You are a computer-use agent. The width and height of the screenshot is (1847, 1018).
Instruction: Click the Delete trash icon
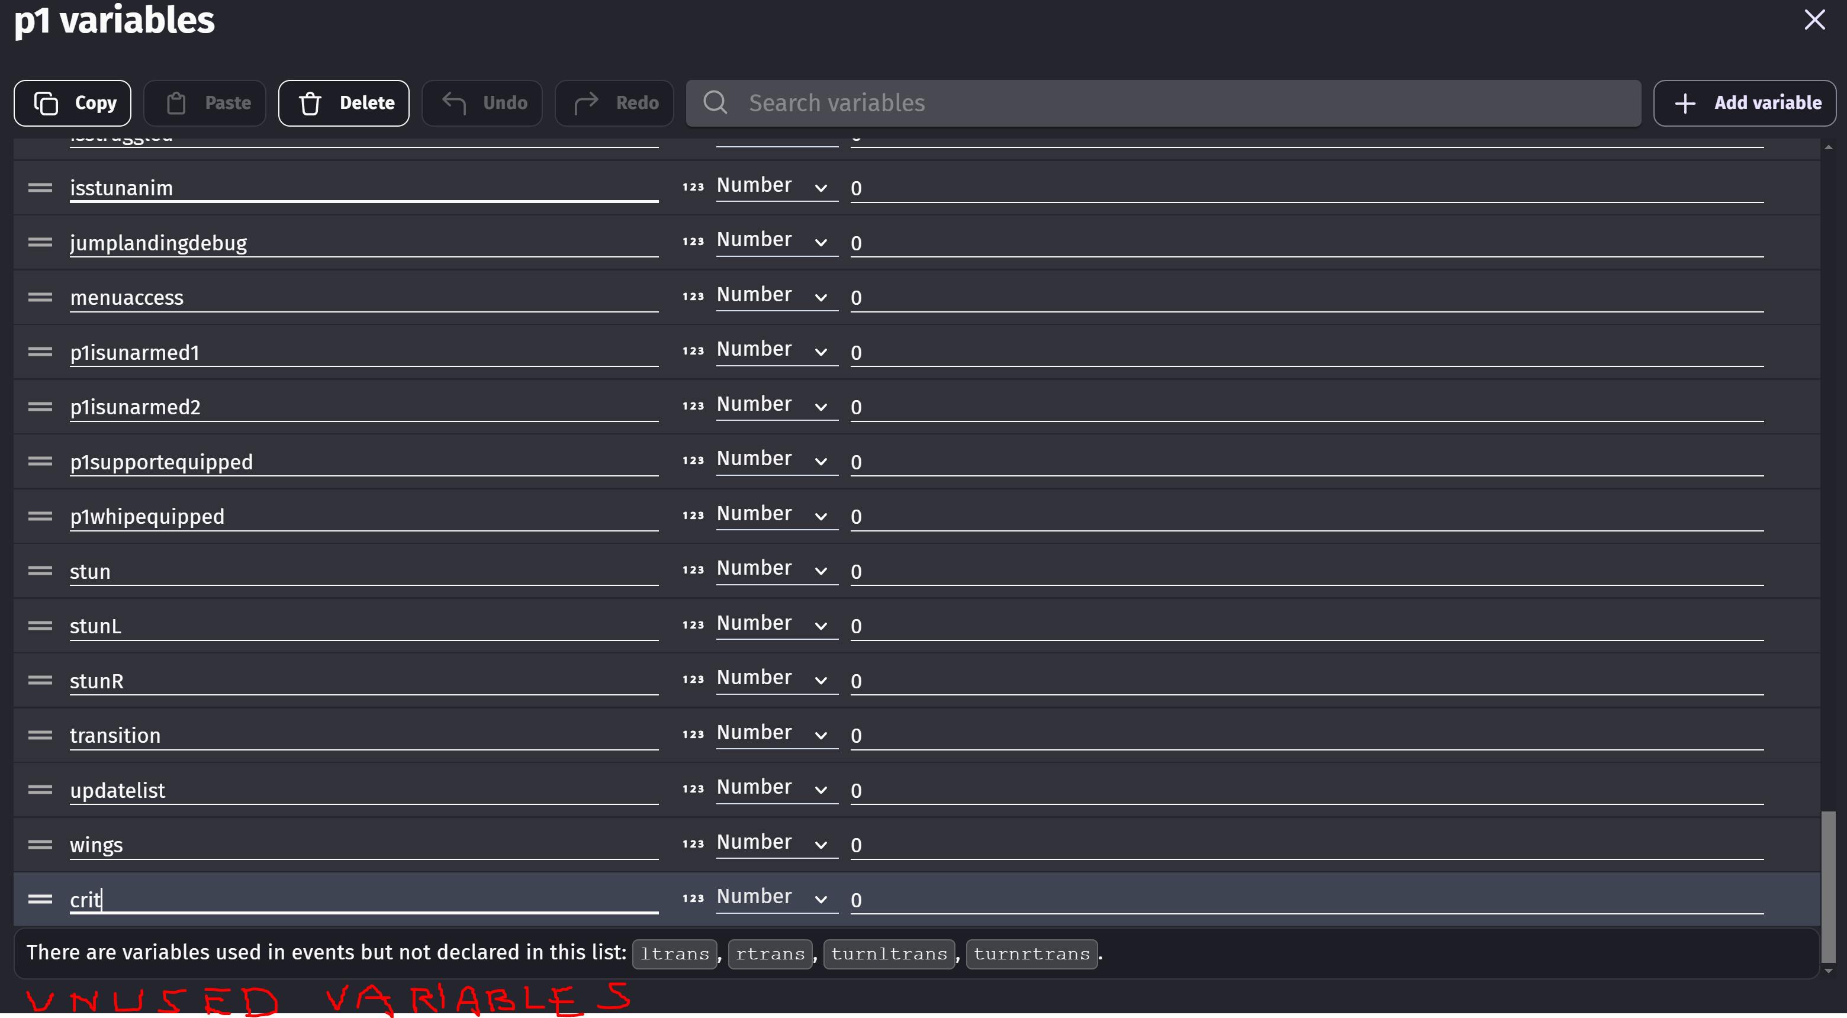pyautogui.click(x=310, y=103)
